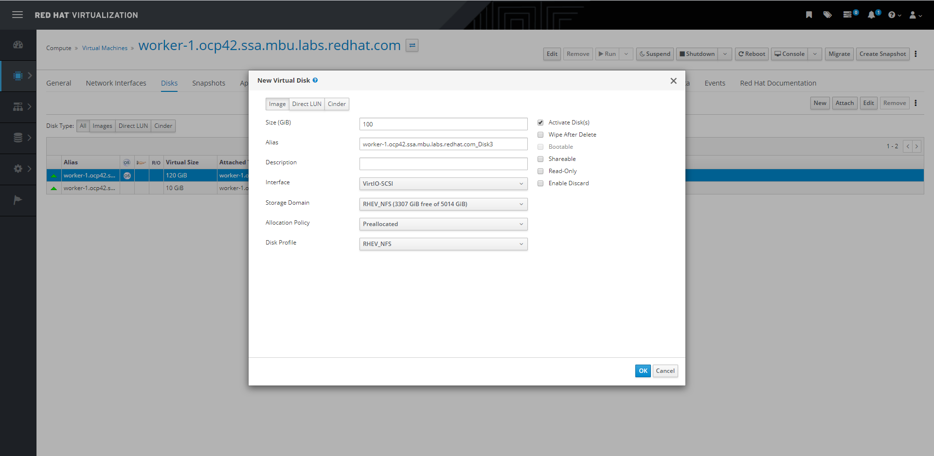The image size is (934, 456).
Task: Open the Events flag icon in sidebar
Action: point(18,200)
